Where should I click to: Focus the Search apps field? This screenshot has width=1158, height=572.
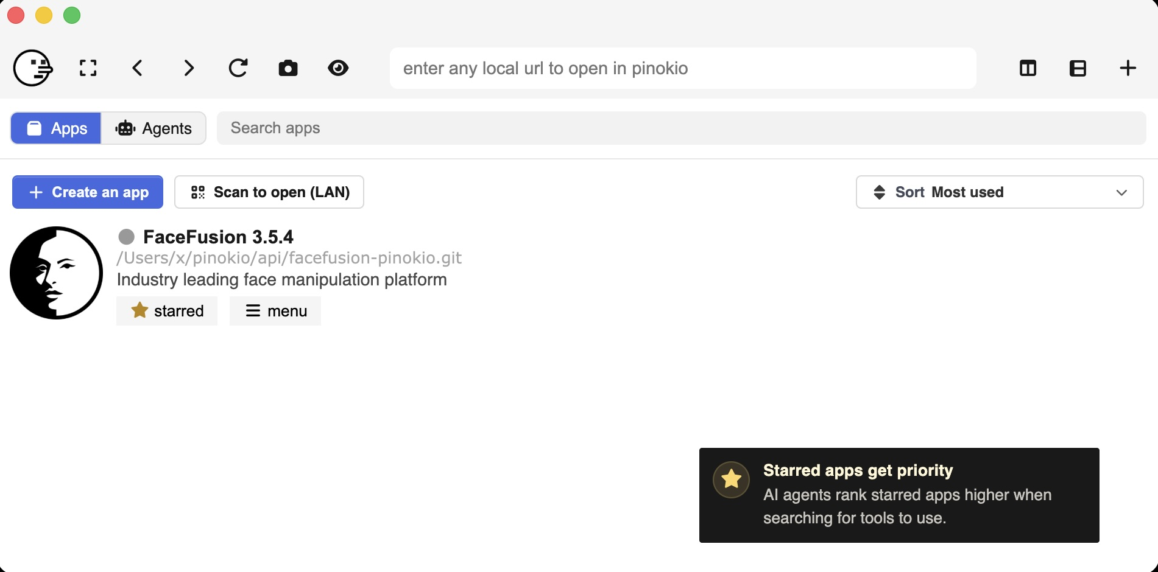click(681, 128)
